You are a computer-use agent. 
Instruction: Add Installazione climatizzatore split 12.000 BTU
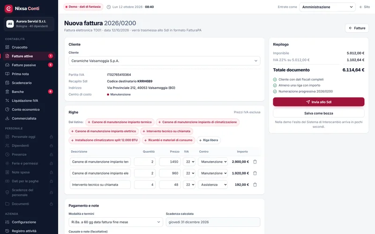click(x=105, y=140)
